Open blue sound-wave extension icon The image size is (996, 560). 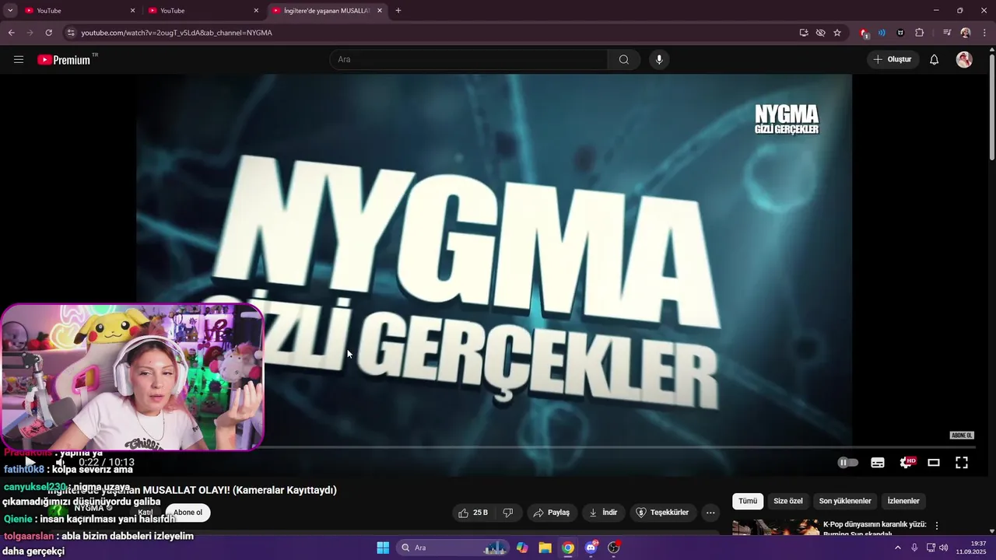click(x=882, y=33)
